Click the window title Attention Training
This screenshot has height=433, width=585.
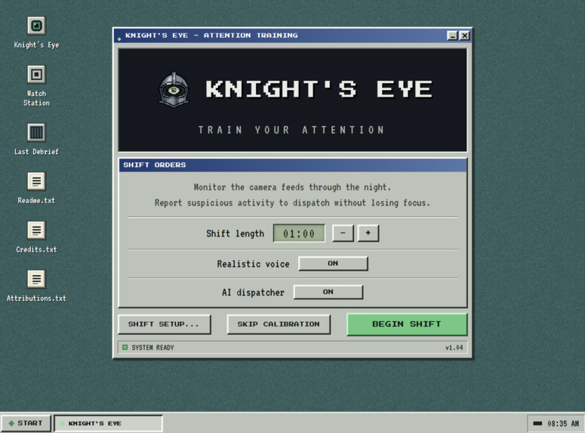pos(251,36)
